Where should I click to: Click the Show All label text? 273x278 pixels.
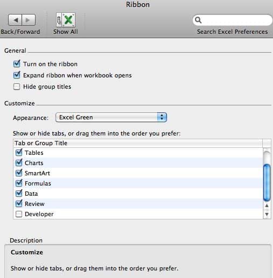tap(66, 32)
